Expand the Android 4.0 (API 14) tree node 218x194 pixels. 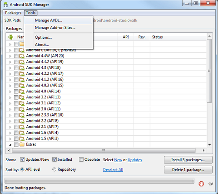tap(10, 92)
